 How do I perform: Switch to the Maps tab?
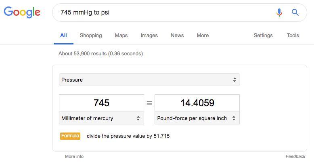pyautogui.click(x=121, y=35)
